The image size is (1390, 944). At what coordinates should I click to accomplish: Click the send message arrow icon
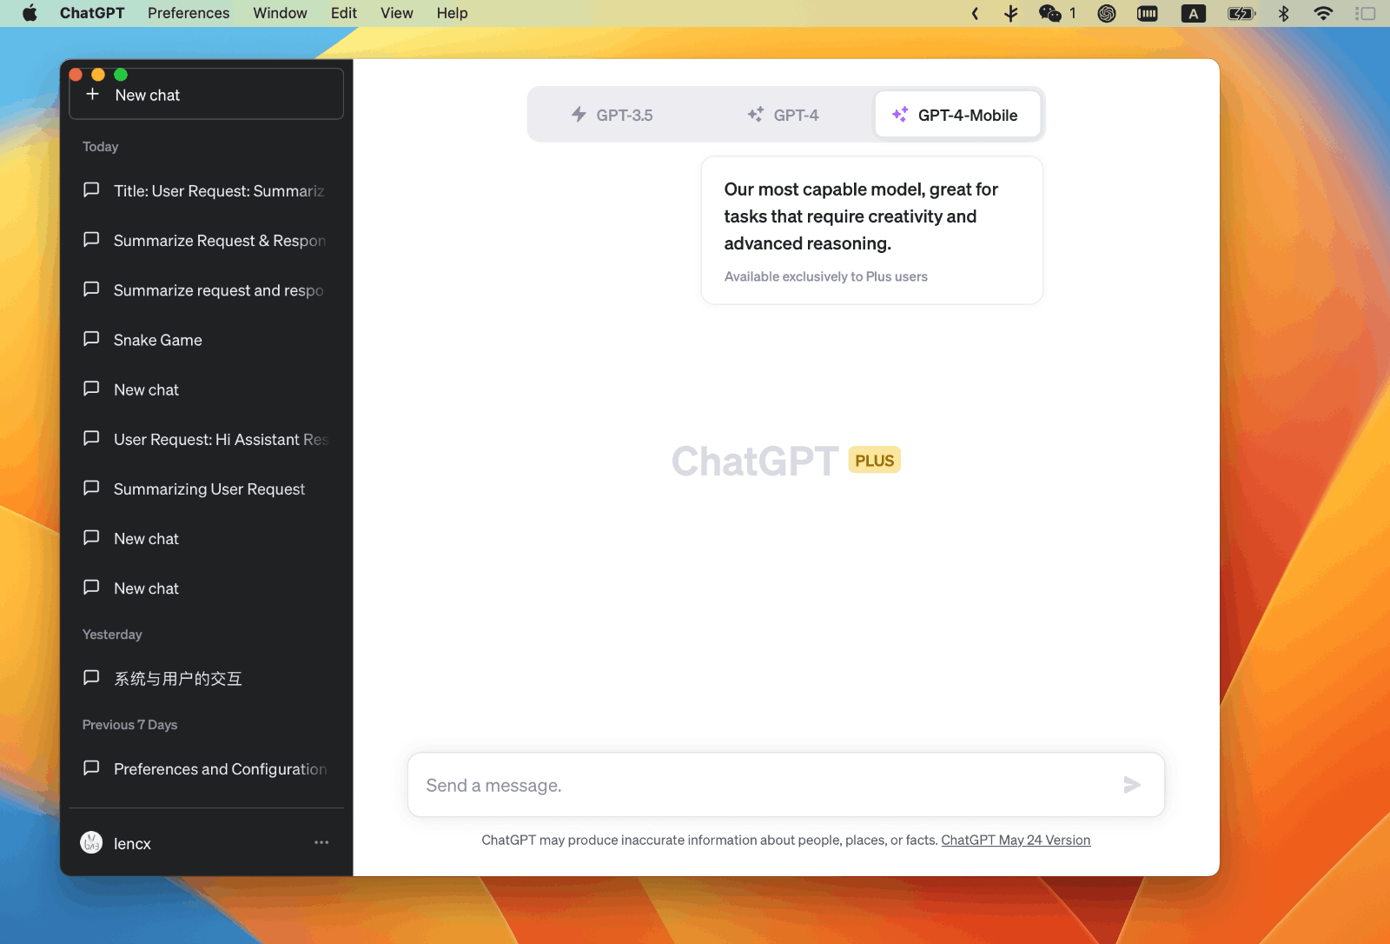1131,785
